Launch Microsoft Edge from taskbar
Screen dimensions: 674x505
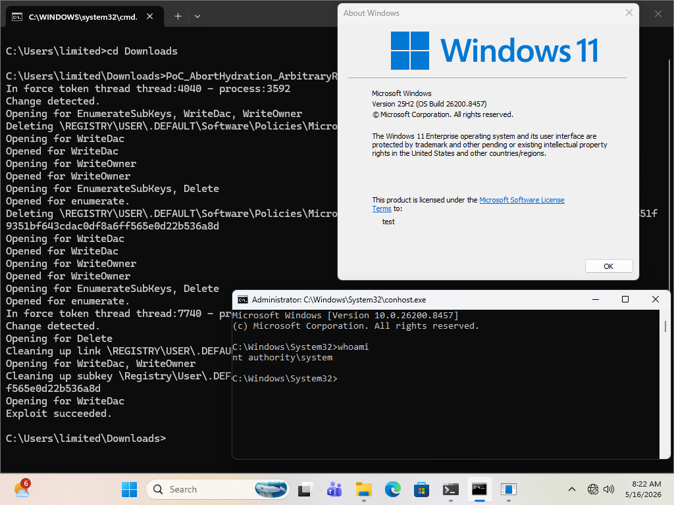pyautogui.click(x=392, y=489)
